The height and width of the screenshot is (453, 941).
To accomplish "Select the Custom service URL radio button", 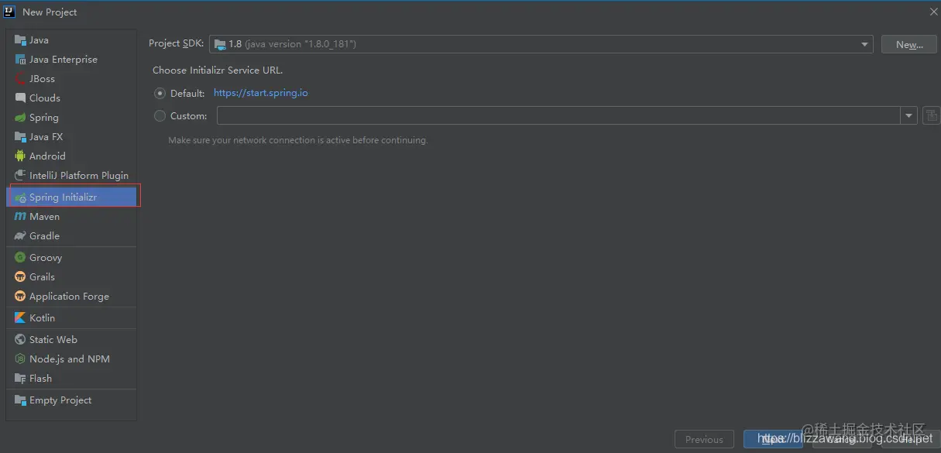I will pos(160,116).
